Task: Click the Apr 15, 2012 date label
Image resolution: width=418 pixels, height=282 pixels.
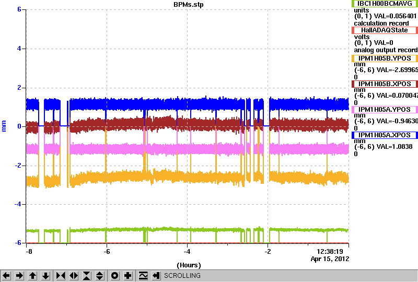Action: point(330,259)
